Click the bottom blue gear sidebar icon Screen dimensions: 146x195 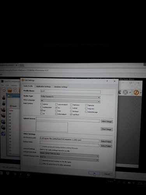pyautogui.click(x=3, y=134)
